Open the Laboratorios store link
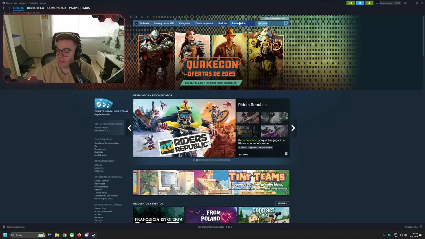 239,23
